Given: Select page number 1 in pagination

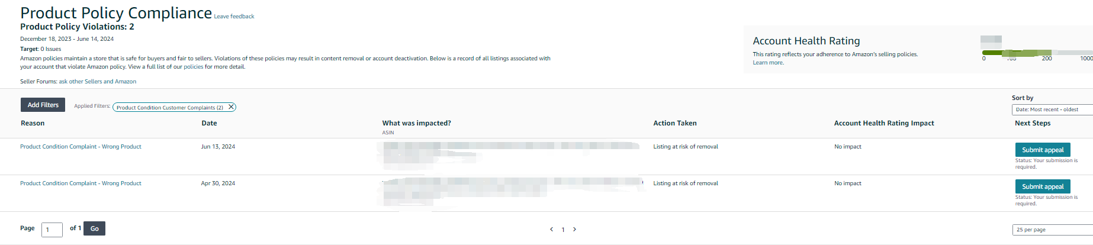Looking at the screenshot, I should 563,230.
